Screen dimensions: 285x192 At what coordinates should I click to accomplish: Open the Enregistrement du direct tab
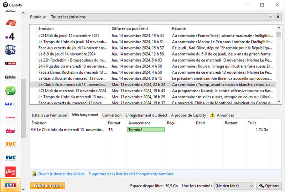(x=146, y=115)
